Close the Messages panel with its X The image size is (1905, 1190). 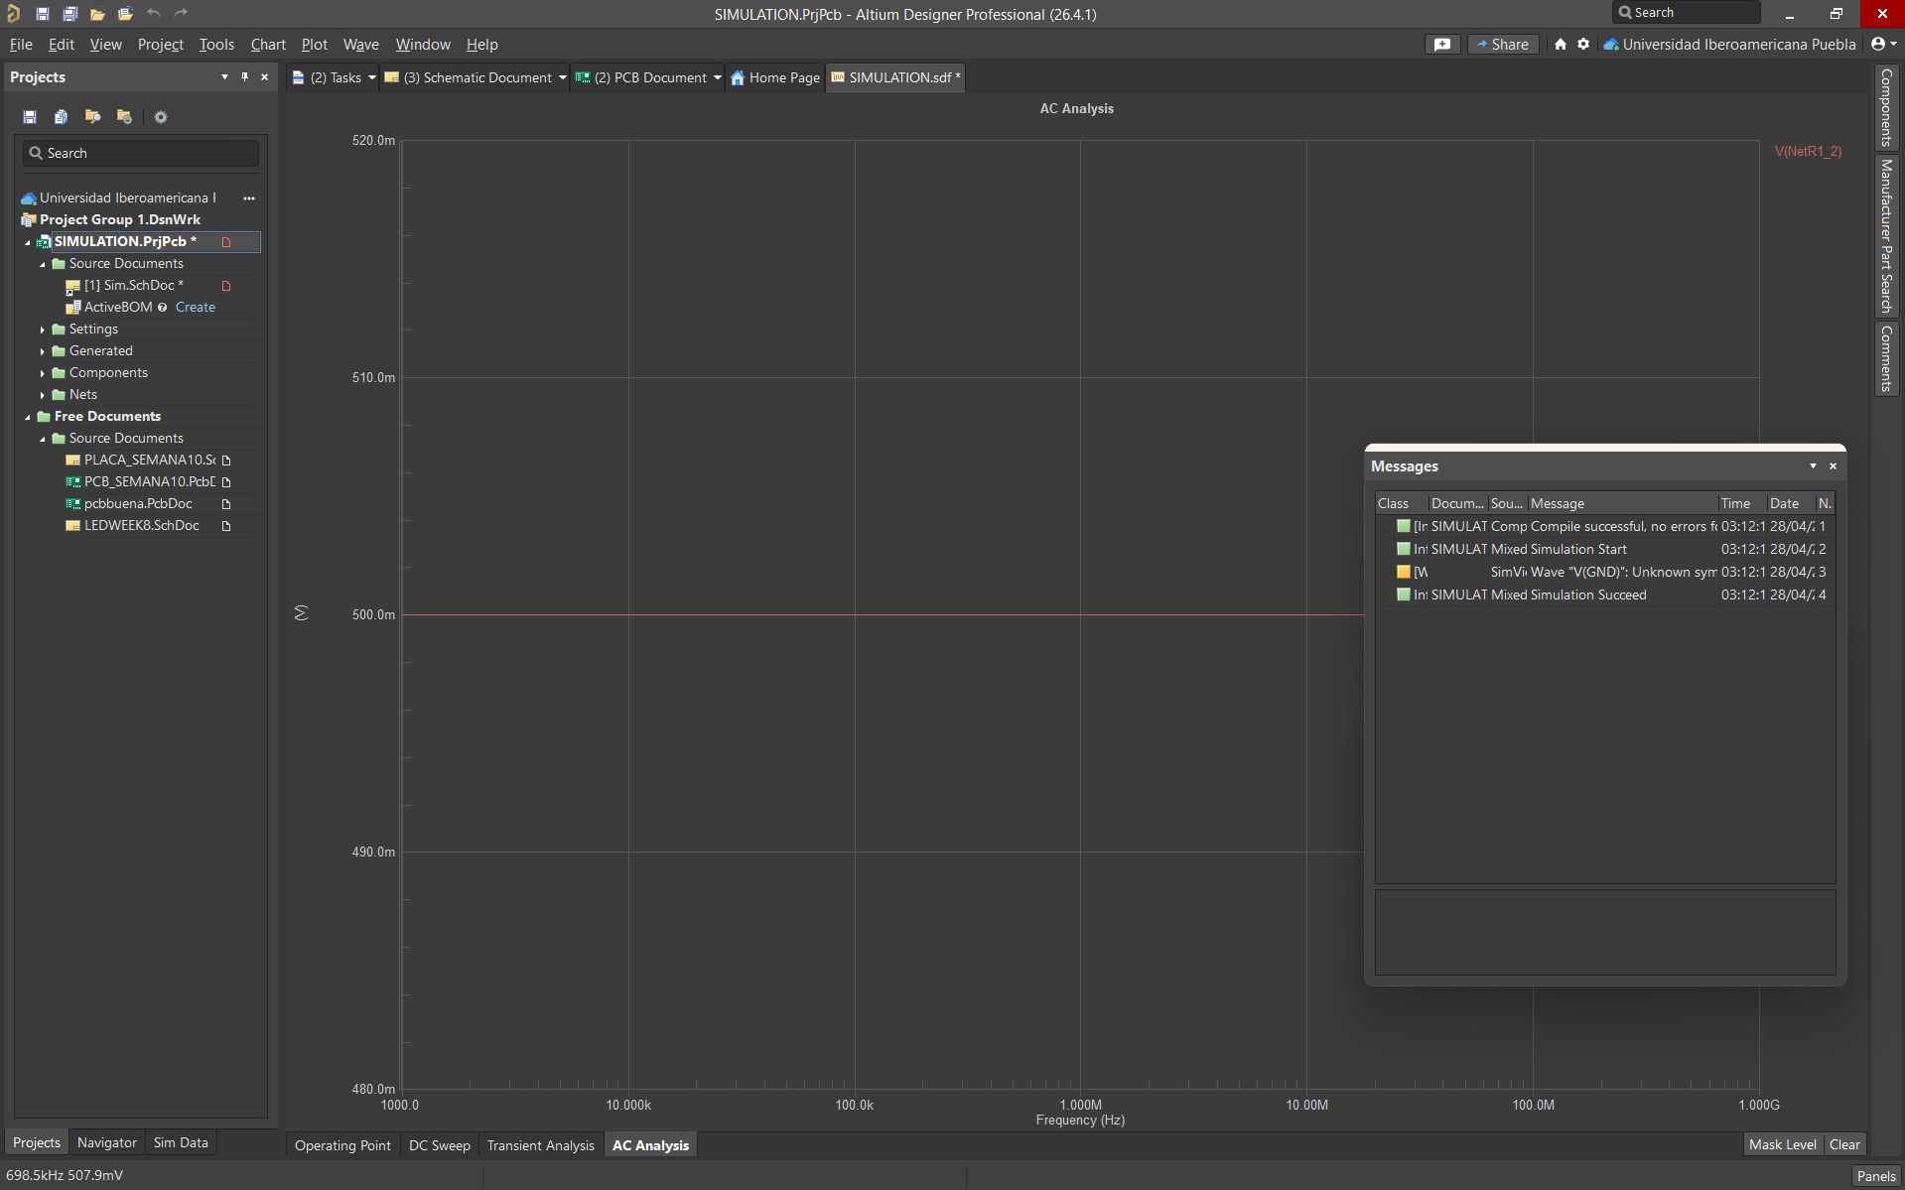pos(1833,466)
